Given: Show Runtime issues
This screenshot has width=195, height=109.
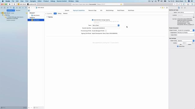Looking at the screenshot, I should (18, 10).
